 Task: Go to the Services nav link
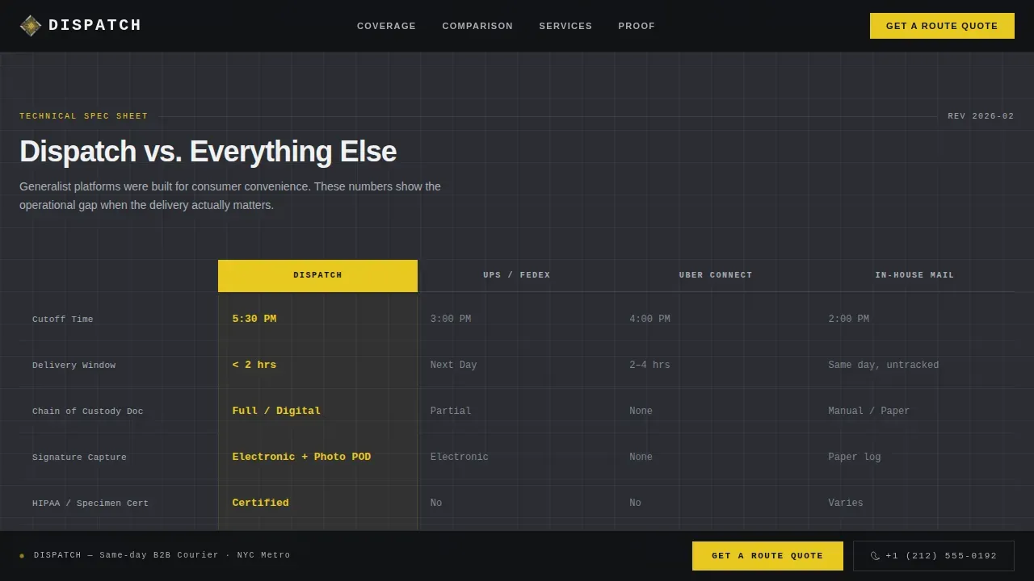[565, 26]
